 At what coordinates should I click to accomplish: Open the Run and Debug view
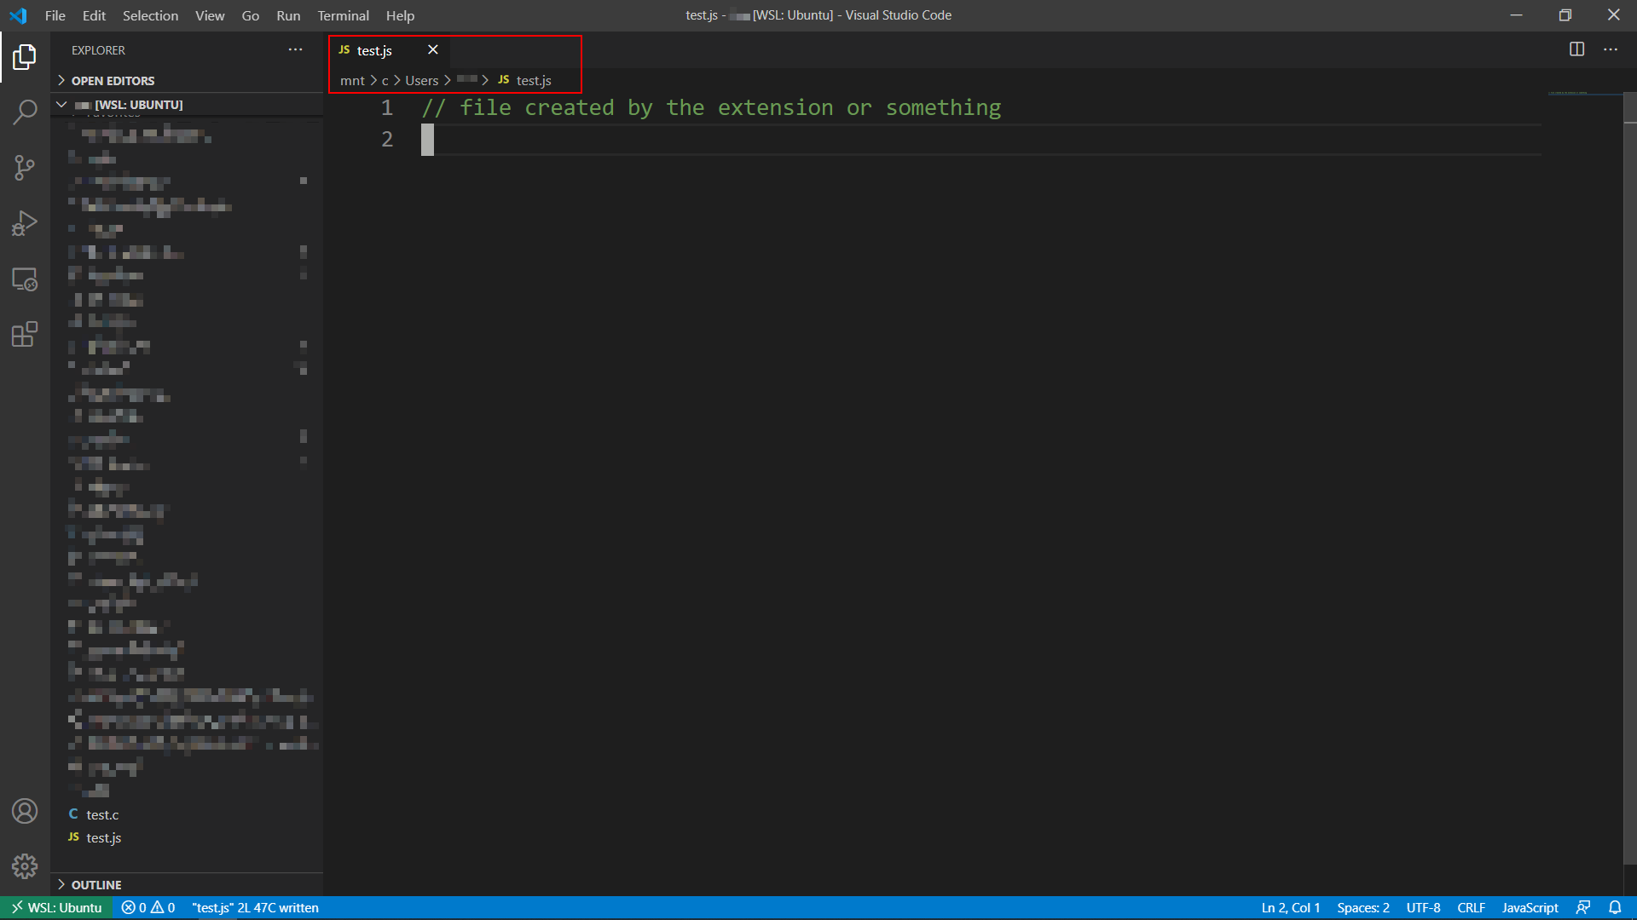25,222
